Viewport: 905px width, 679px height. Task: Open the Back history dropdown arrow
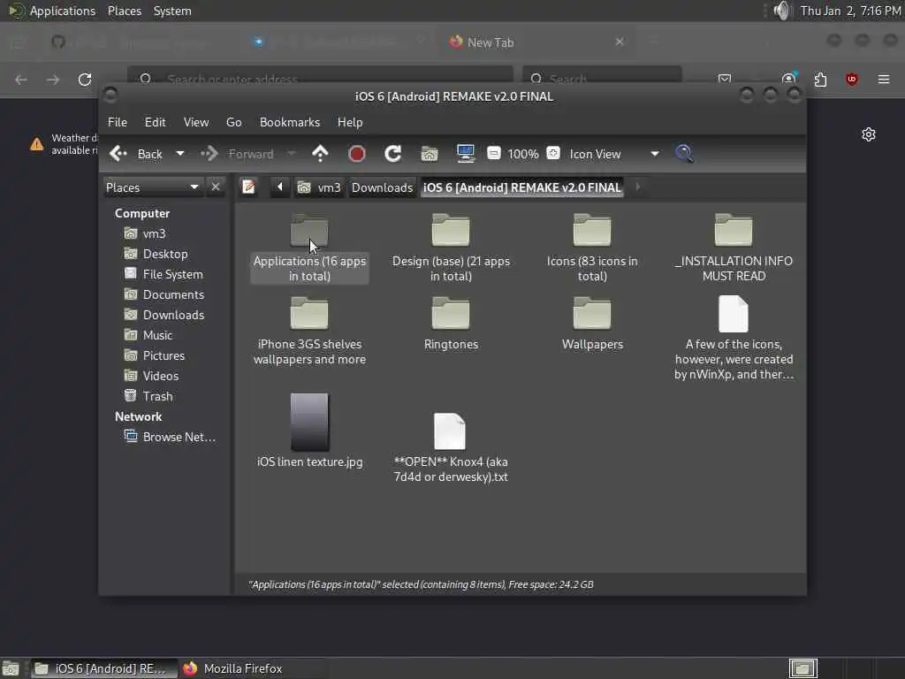click(x=180, y=154)
